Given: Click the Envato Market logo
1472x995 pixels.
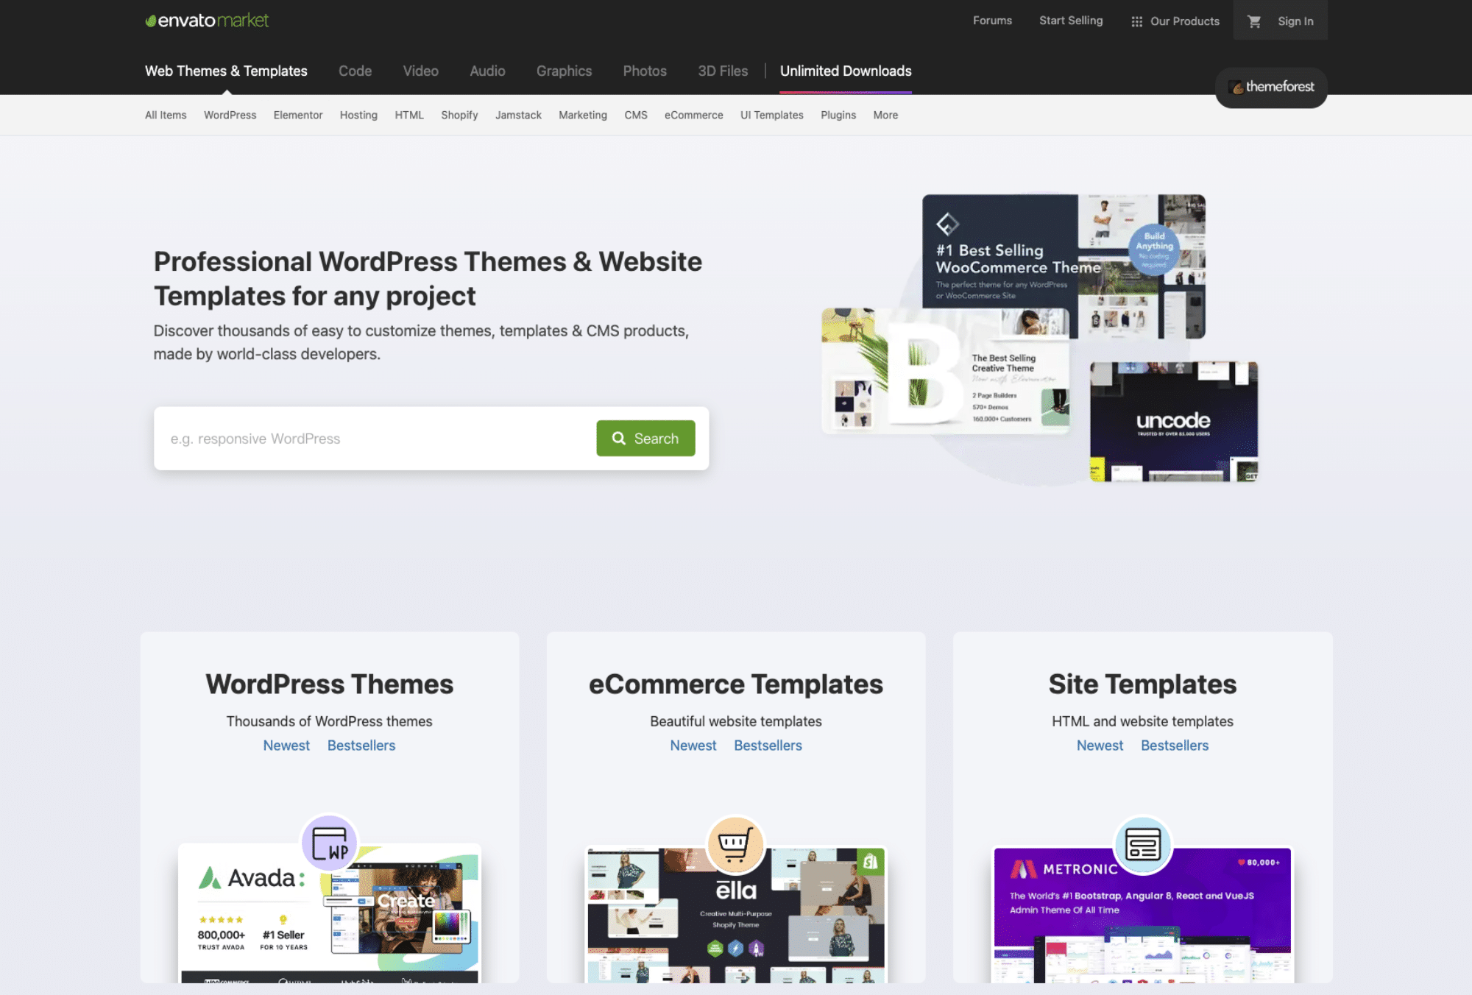Looking at the screenshot, I should pyautogui.click(x=207, y=21).
